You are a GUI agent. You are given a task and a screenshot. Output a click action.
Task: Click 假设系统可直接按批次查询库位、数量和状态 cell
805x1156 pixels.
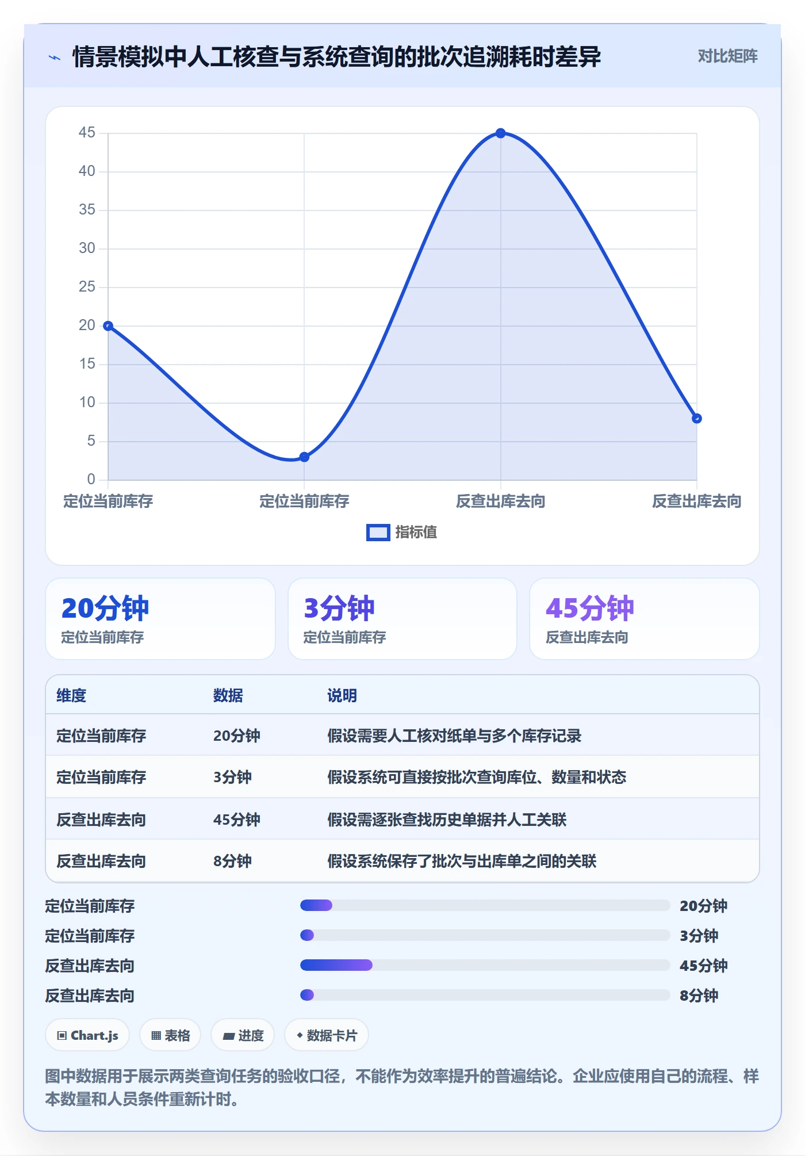pos(477,777)
